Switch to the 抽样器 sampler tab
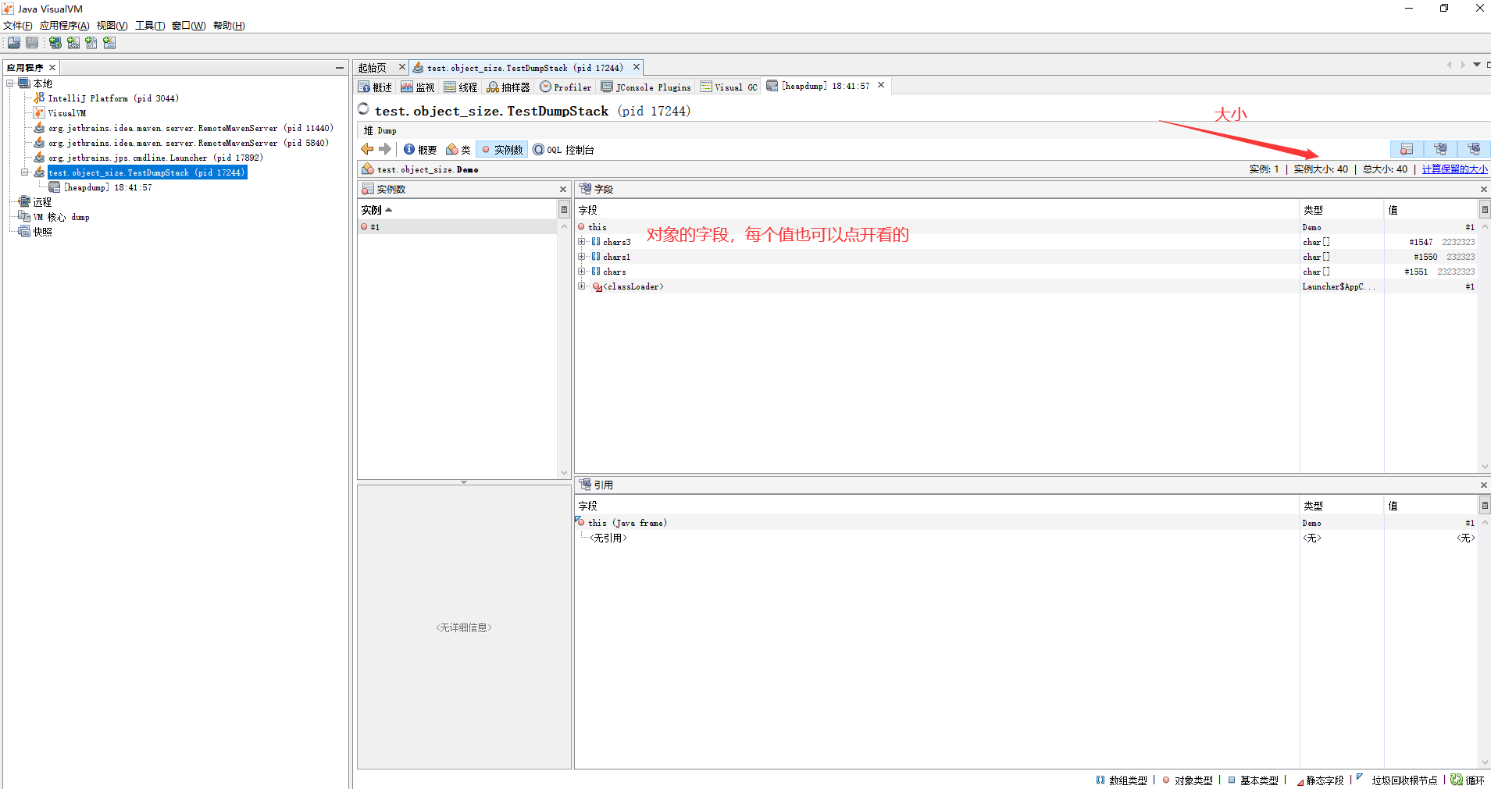 coord(508,87)
